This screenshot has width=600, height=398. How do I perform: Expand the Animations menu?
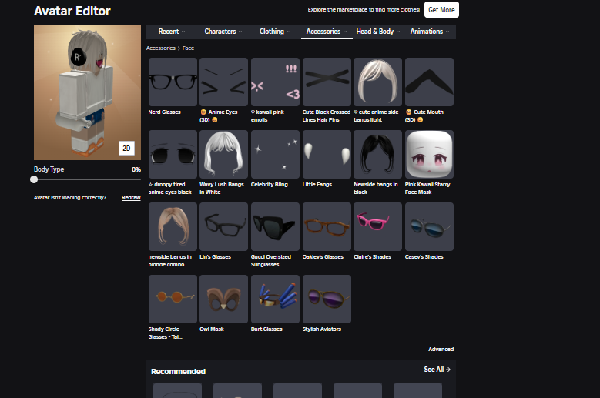click(429, 32)
